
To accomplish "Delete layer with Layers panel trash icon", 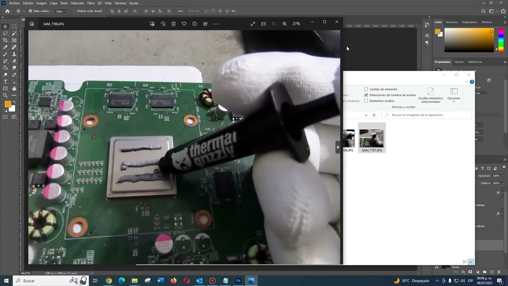I will [x=499, y=272].
